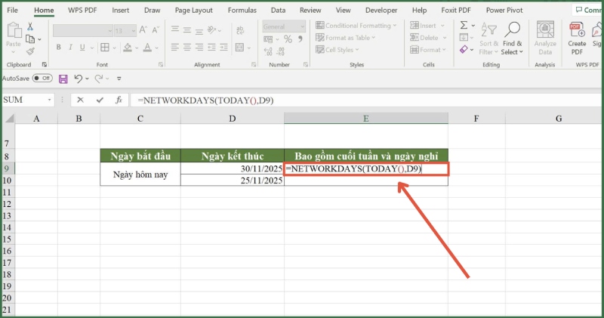Select the Format Painter brush icon
The width and height of the screenshot is (604, 318).
(30, 51)
